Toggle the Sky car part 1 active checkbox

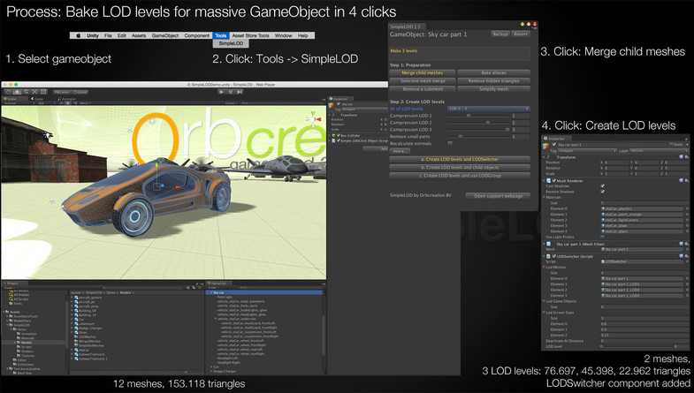(x=554, y=145)
